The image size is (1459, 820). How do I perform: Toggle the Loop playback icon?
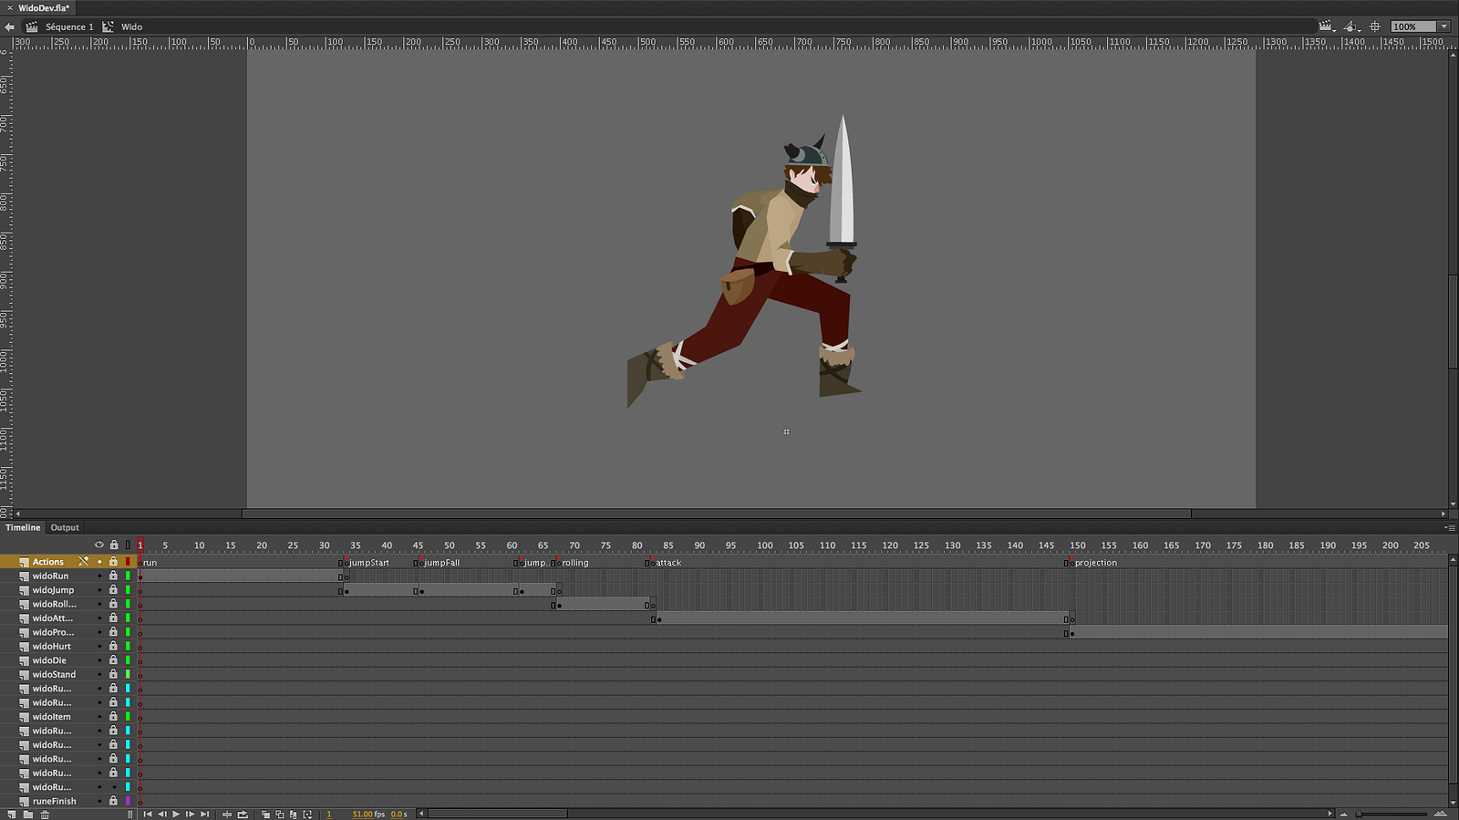pos(243,814)
